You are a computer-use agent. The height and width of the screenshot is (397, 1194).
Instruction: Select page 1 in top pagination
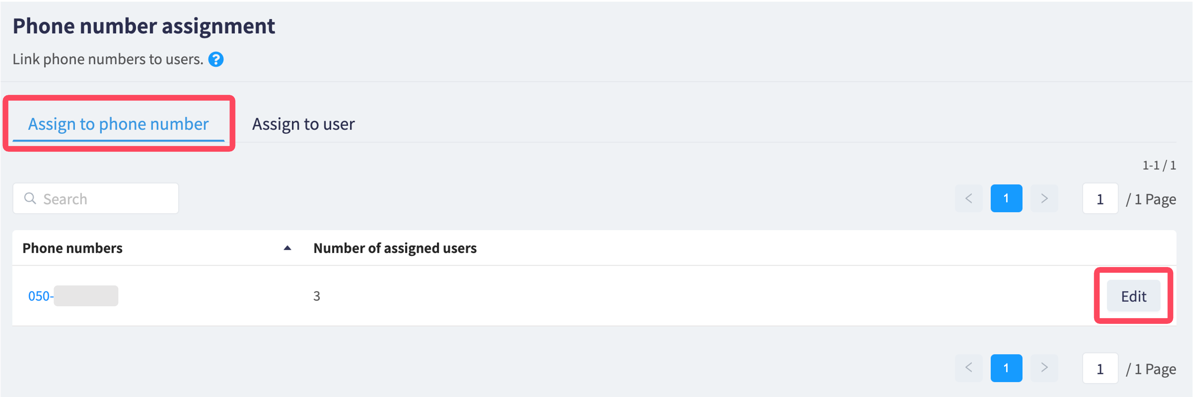pos(1006,198)
